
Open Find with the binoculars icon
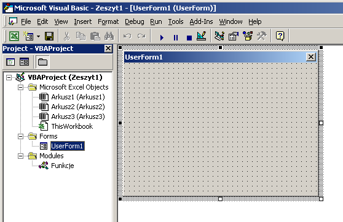pyautogui.click(x=109, y=36)
